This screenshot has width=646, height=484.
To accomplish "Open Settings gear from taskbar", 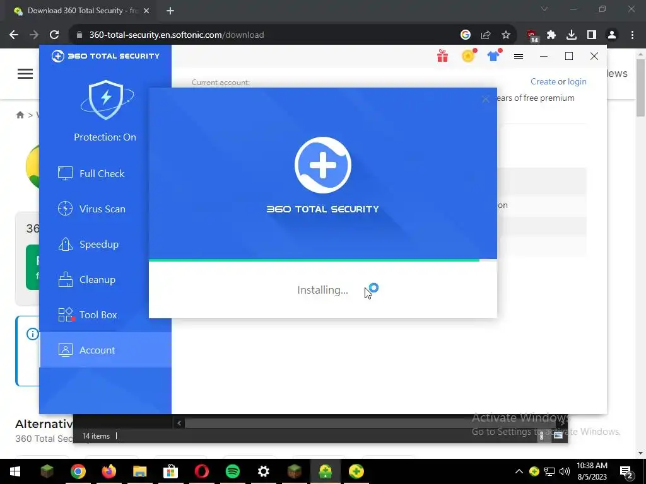I will tap(263, 471).
